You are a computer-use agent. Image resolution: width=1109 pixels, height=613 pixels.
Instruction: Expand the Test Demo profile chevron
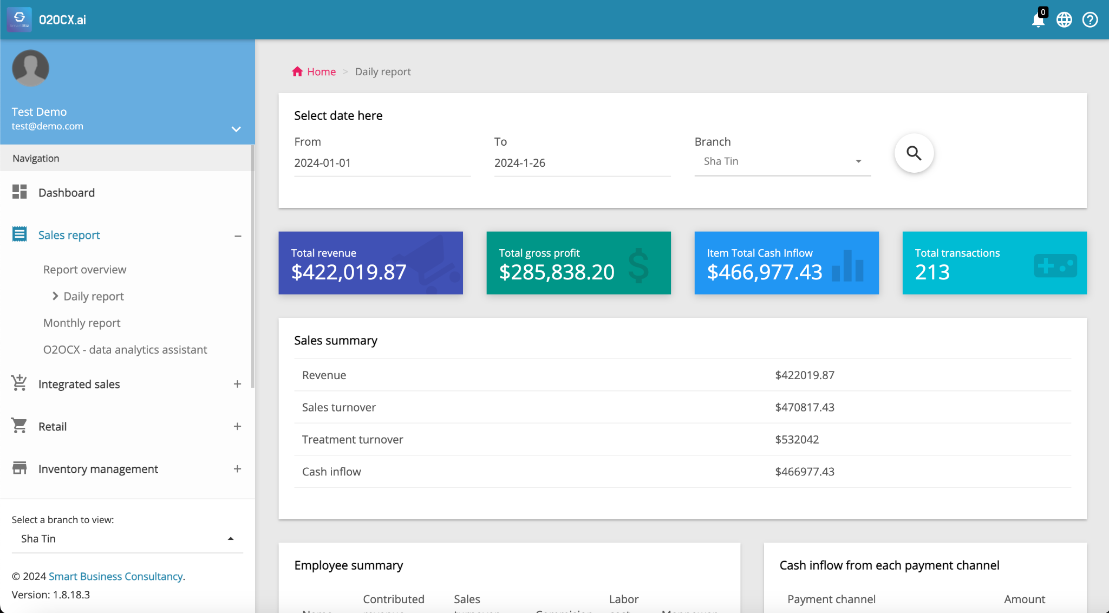coord(236,129)
